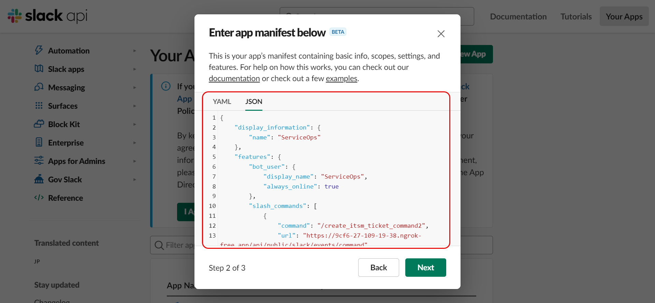This screenshot has height=303, width=655.
Task: Click the "/create_itsm_ticket_command2" value
Action: click(371, 226)
